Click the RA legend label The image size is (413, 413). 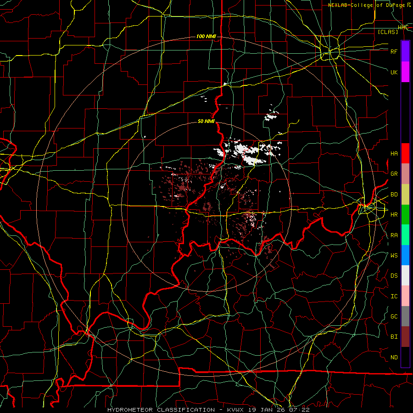pyautogui.click(x=394, y=235)
